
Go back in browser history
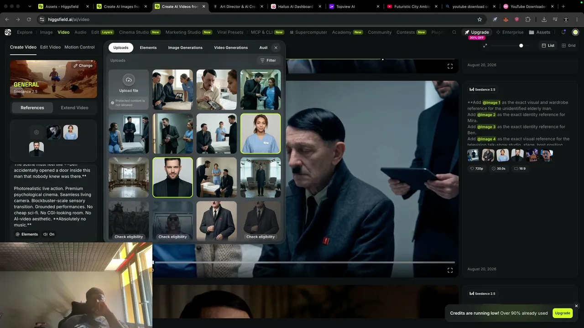(x=7, y=20)
